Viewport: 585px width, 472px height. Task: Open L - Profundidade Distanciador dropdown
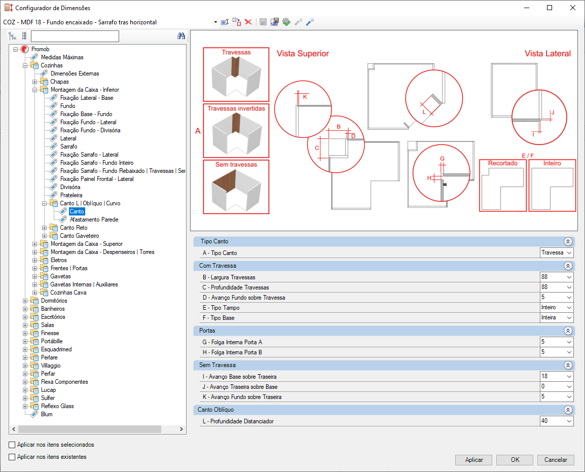(569, 421)
